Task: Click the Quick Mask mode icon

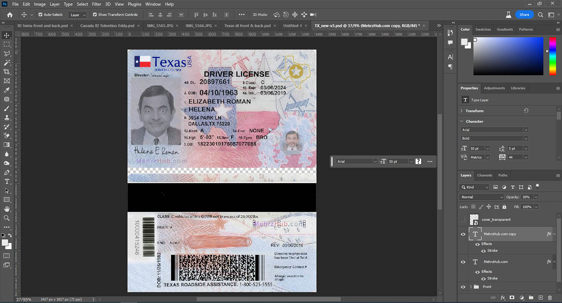Action: point(7,256)
